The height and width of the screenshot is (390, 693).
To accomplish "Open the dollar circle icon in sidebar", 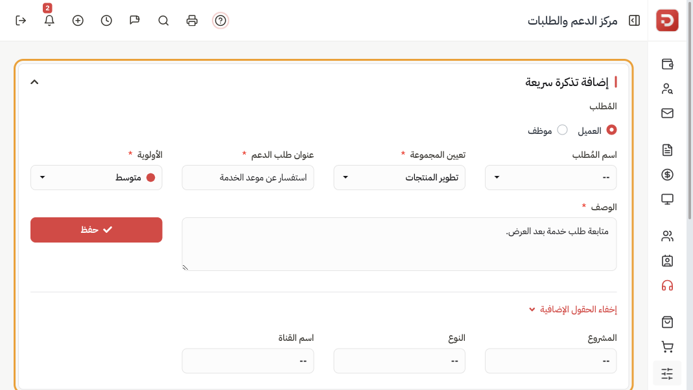I will tap(667, 175).
